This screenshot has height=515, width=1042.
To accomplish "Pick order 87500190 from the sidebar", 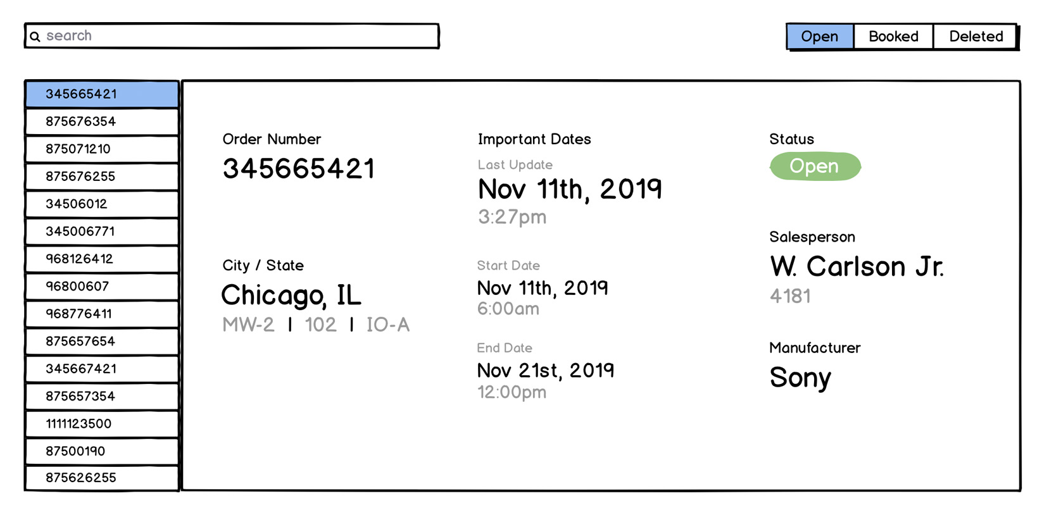I will click(x=102, y=452).
